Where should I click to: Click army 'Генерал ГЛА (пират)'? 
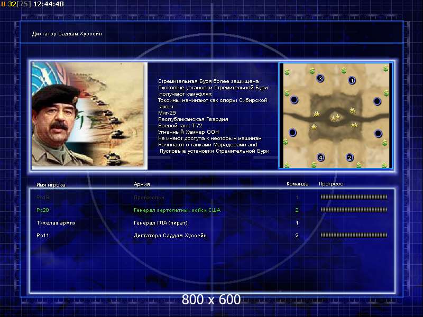(161, 223)
